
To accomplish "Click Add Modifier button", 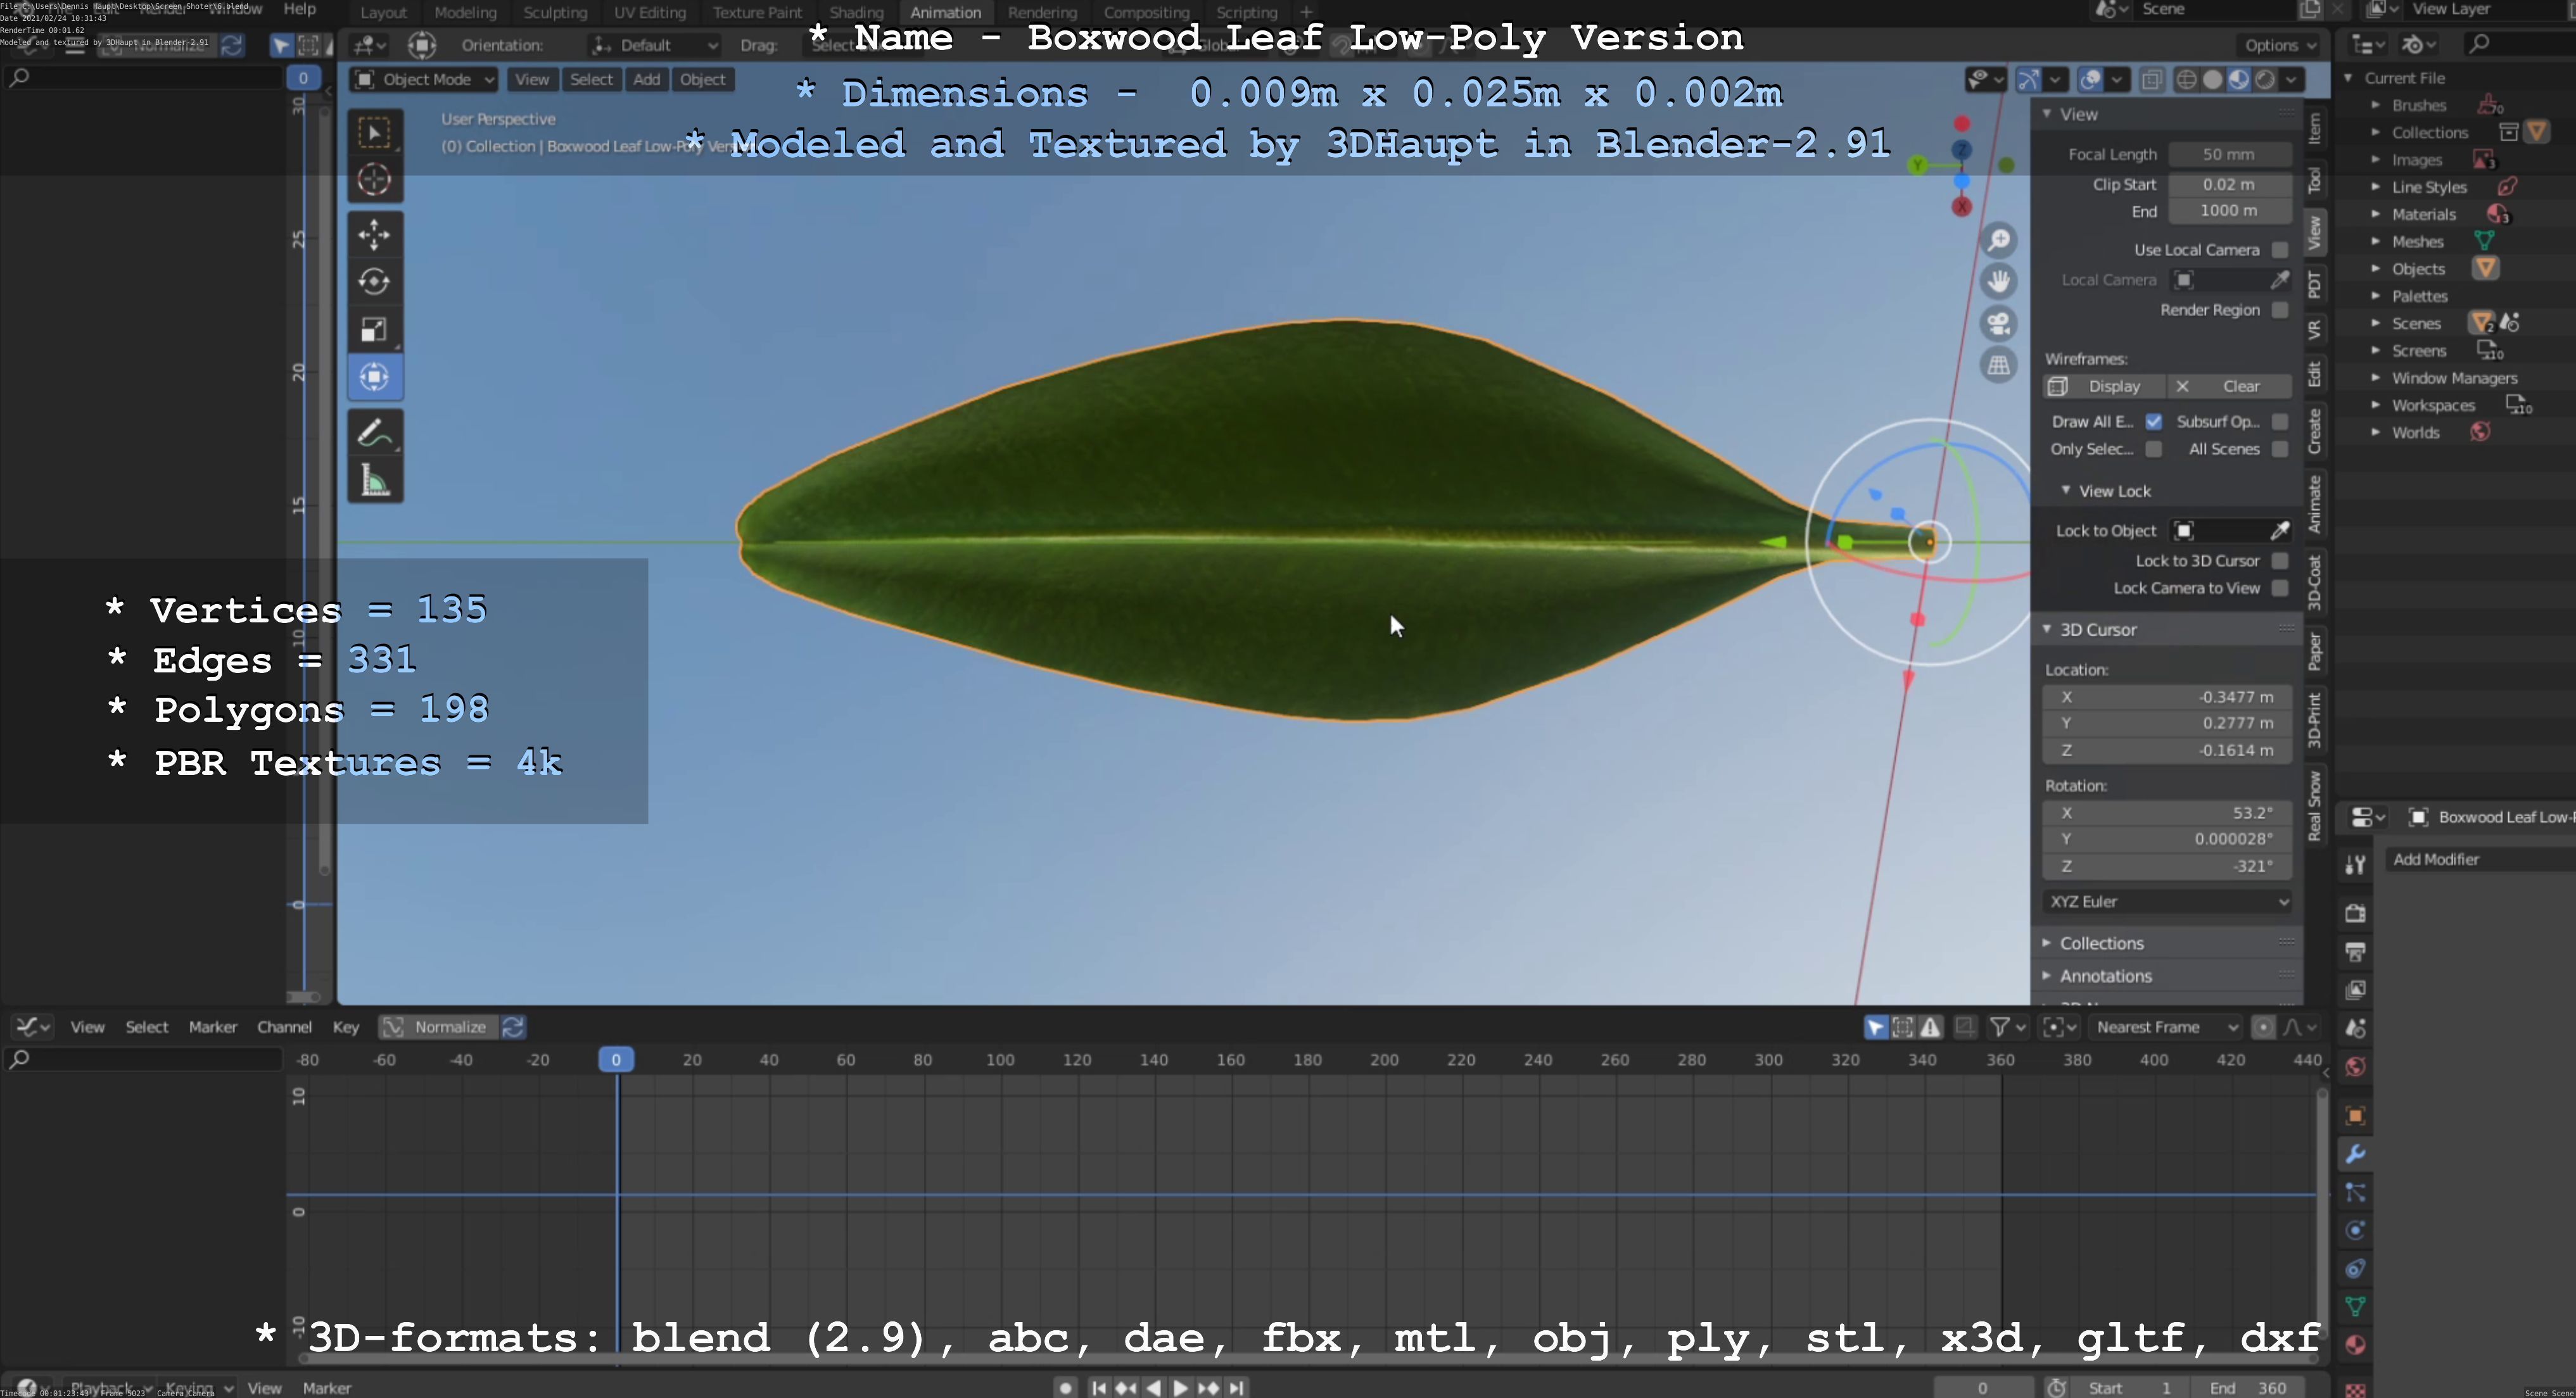I will (x=2480, y=859).
